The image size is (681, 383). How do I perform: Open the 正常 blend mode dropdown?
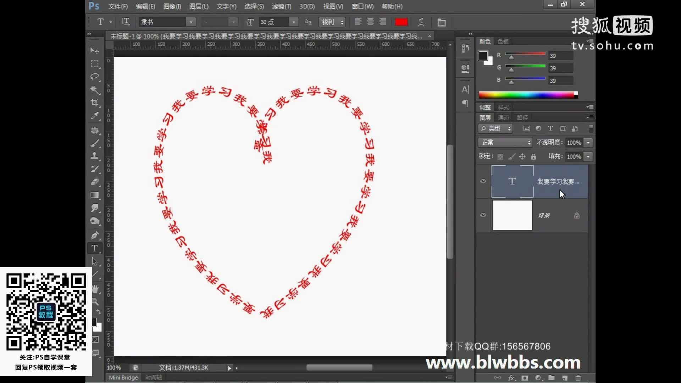(x=505, y=142)
